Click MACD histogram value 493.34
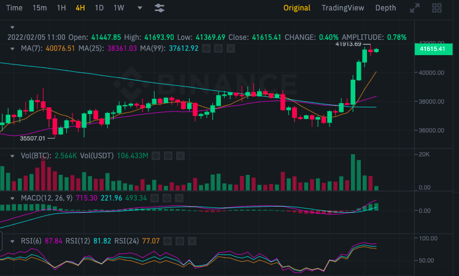The width and height of the screenshot is (459, 276). pos(136,198)
